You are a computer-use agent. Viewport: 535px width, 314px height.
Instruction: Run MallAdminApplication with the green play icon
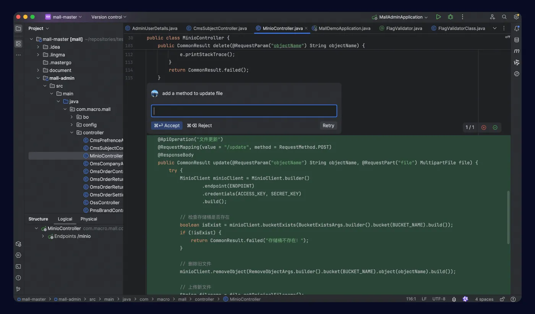[x=438, y=17]
